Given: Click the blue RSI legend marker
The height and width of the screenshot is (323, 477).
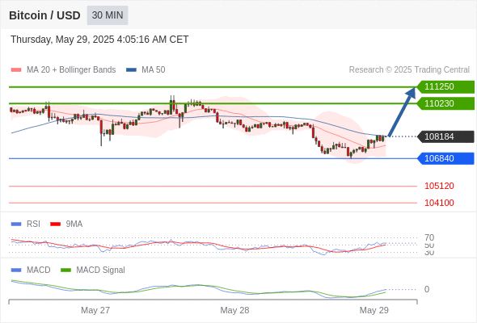Looking at the screenshot, I should (x=16, y=224).
